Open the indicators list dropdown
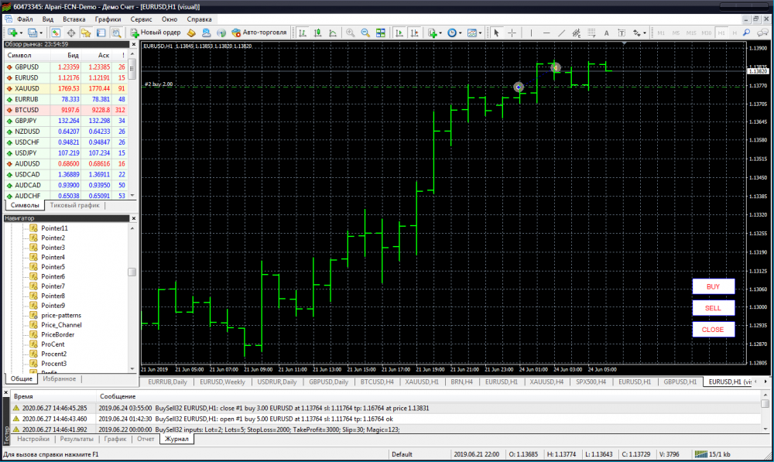 pyautogui.click(x=434, y=33)
